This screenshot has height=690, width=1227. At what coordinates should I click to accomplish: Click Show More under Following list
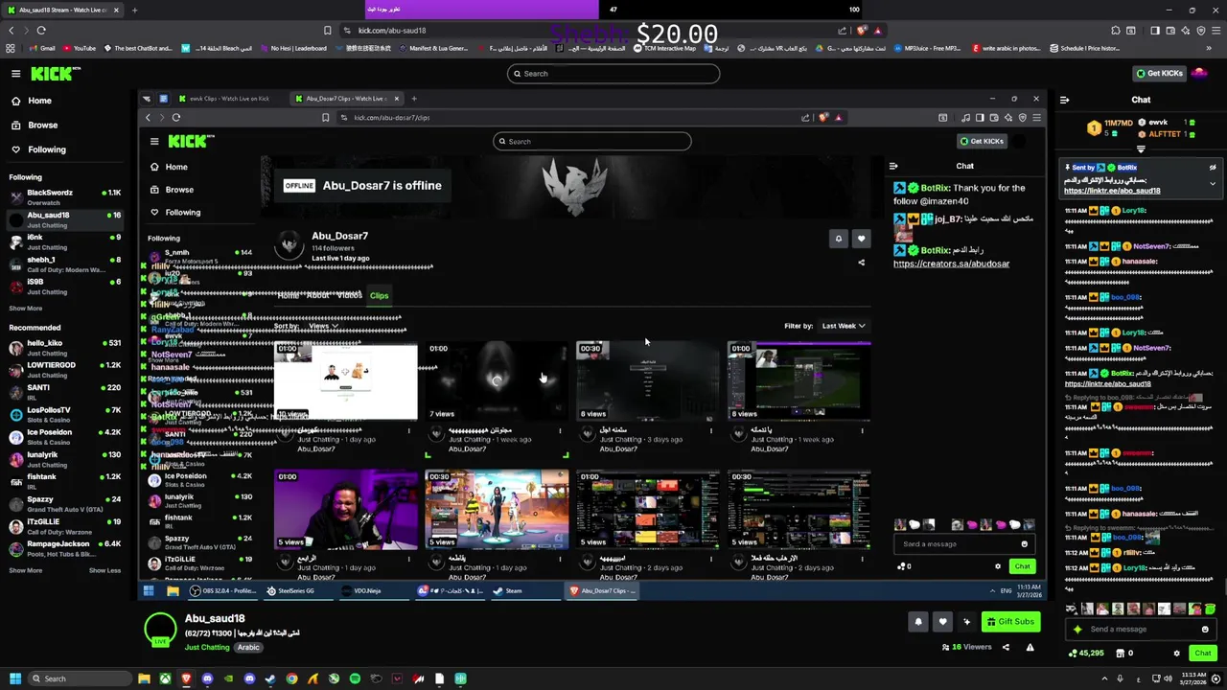pyautogui.click(x=26, y=309)
